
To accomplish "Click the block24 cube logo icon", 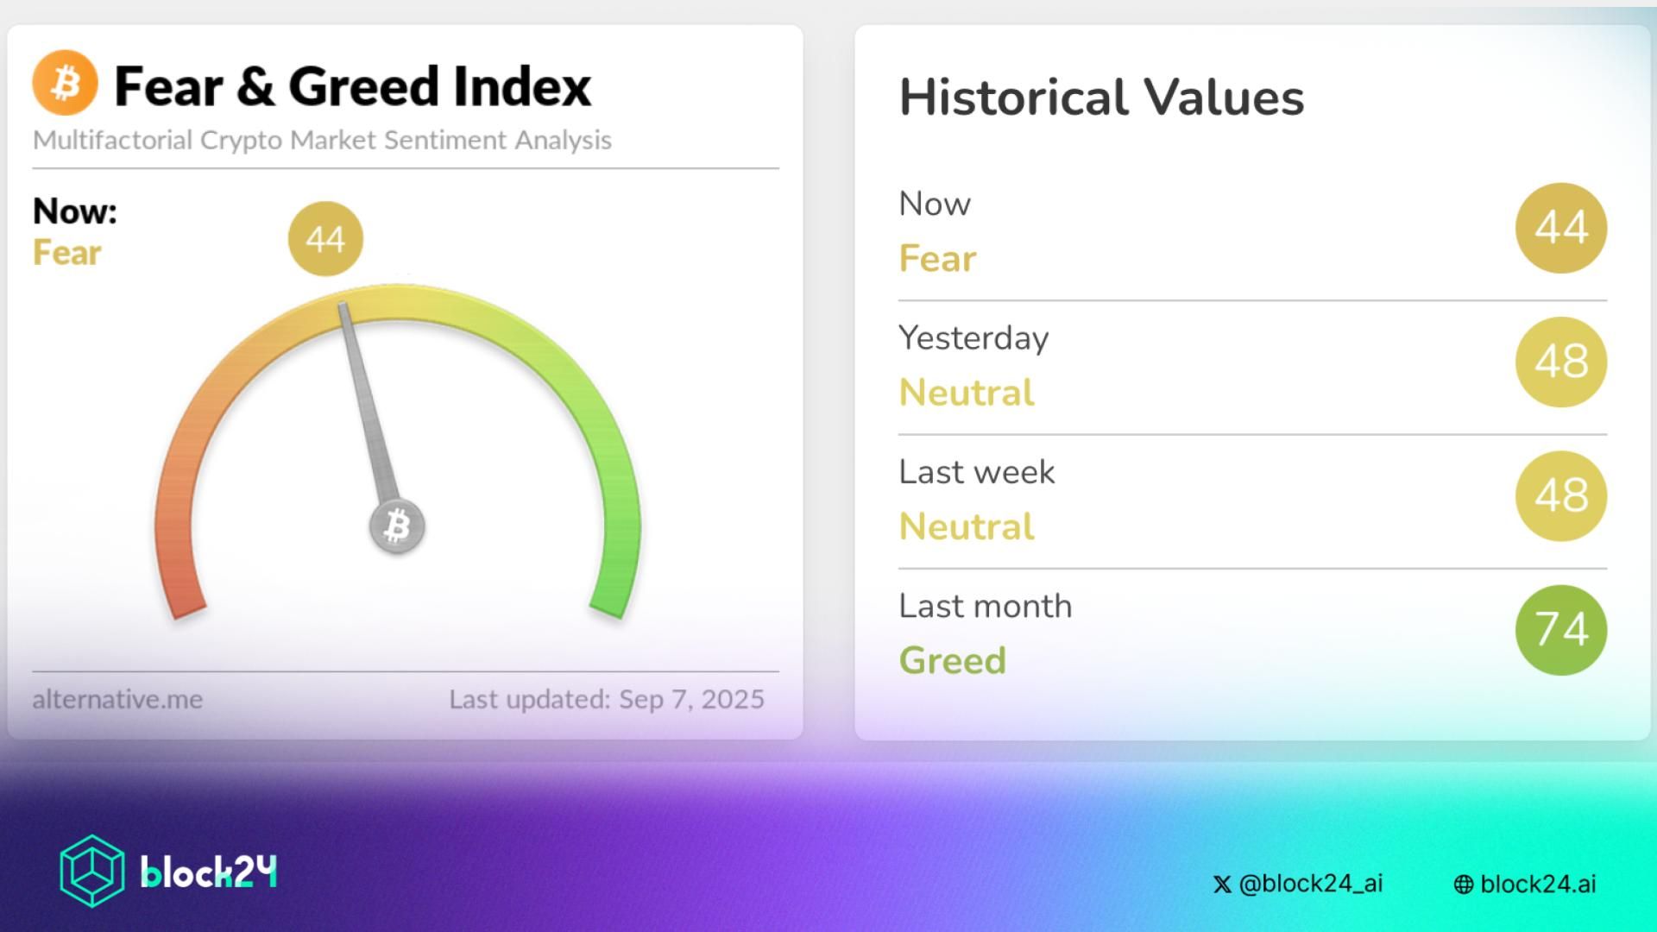I will [x=91, y=871].
